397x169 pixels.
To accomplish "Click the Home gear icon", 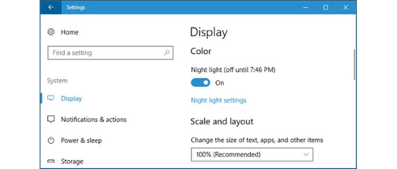I will [x=51, y=32].
